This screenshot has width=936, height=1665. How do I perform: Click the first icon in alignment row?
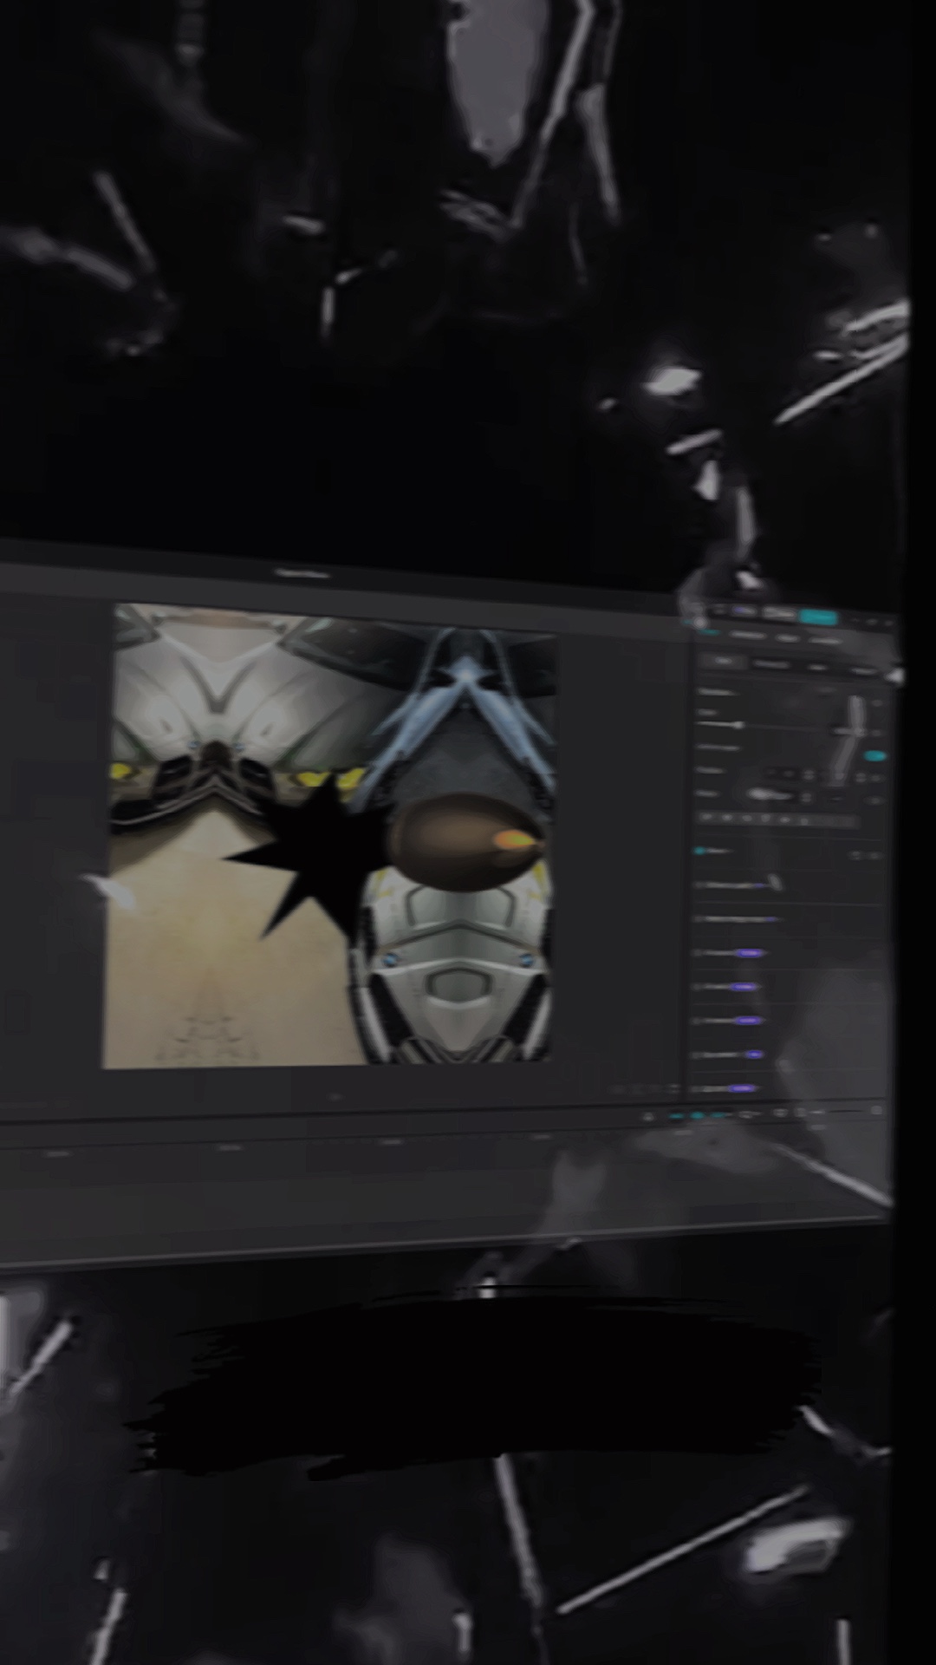[x=706, y=817]
